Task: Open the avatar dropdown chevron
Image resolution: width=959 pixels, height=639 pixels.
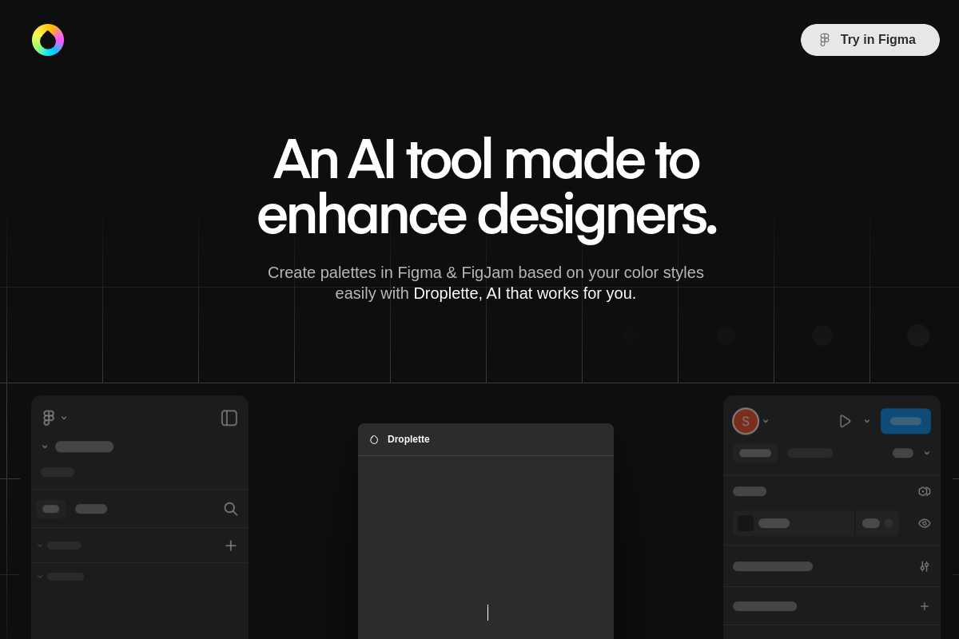Action: point(766,421)
